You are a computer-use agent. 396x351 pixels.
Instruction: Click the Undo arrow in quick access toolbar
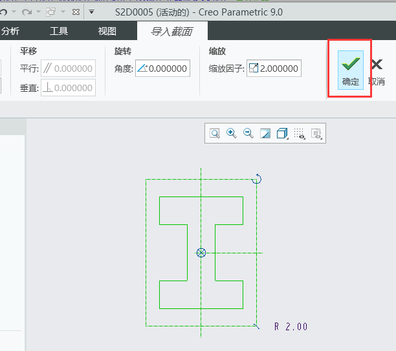coord(3,12)
